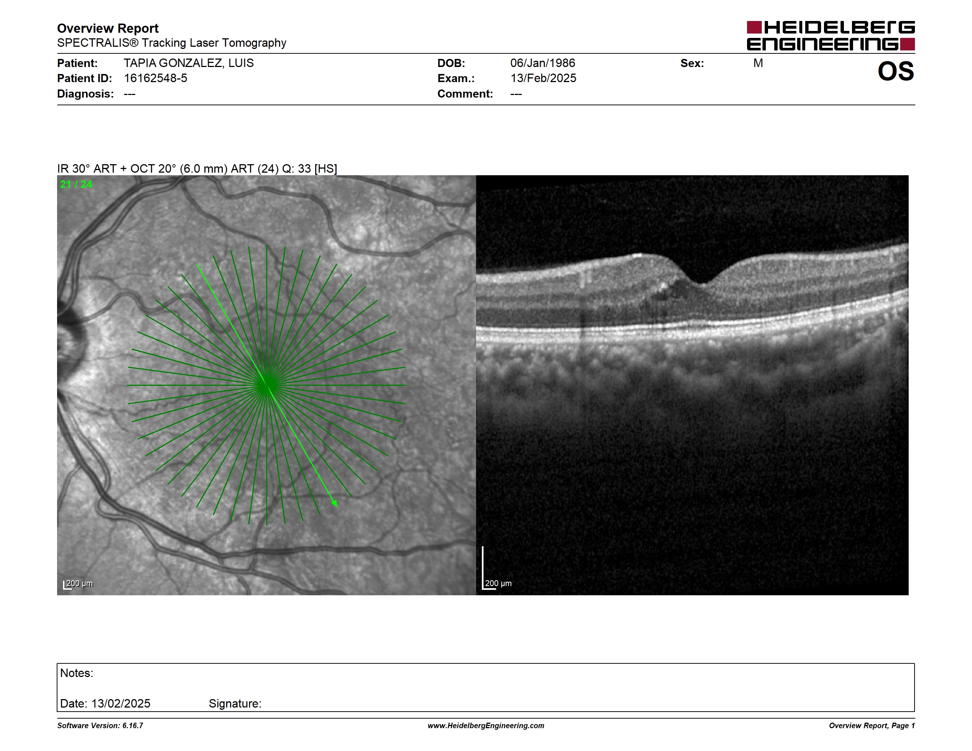Click the "Date: 13/02/2025" entry
972x751 pixels.
105,704
